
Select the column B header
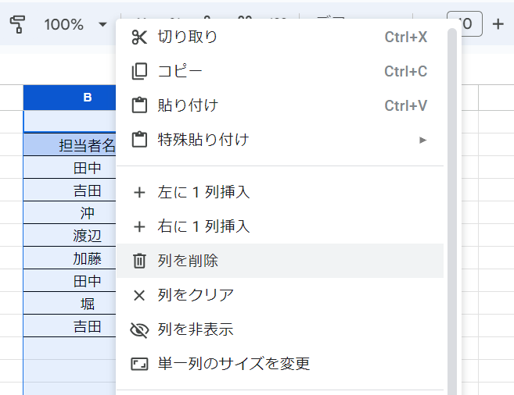click(70, 98)
